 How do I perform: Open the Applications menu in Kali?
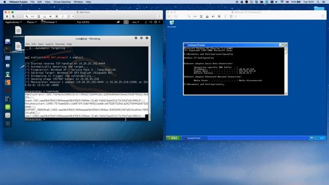[x=13, y=22]
